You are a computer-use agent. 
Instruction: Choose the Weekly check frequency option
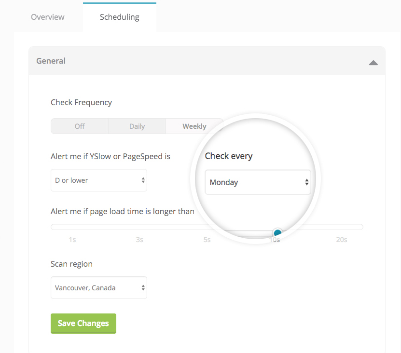coord(194,126)
